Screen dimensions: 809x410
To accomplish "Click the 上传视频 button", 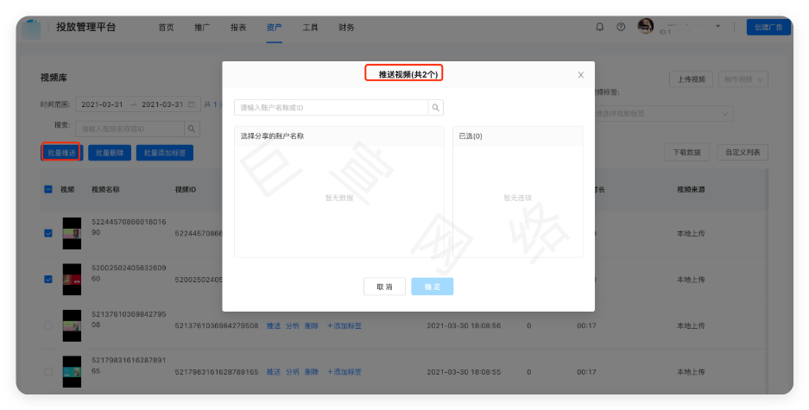I will click(x=692, y=79).
